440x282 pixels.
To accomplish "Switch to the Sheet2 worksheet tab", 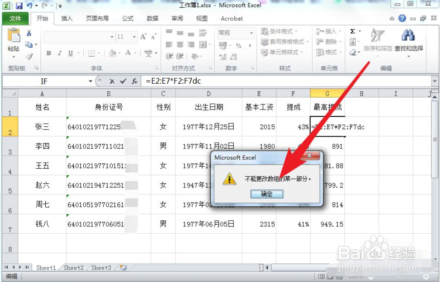I will click(73, 267).
